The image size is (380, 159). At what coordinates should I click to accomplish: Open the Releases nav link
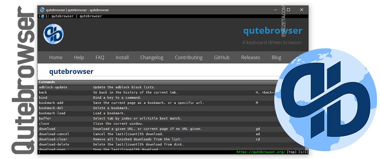250,58
